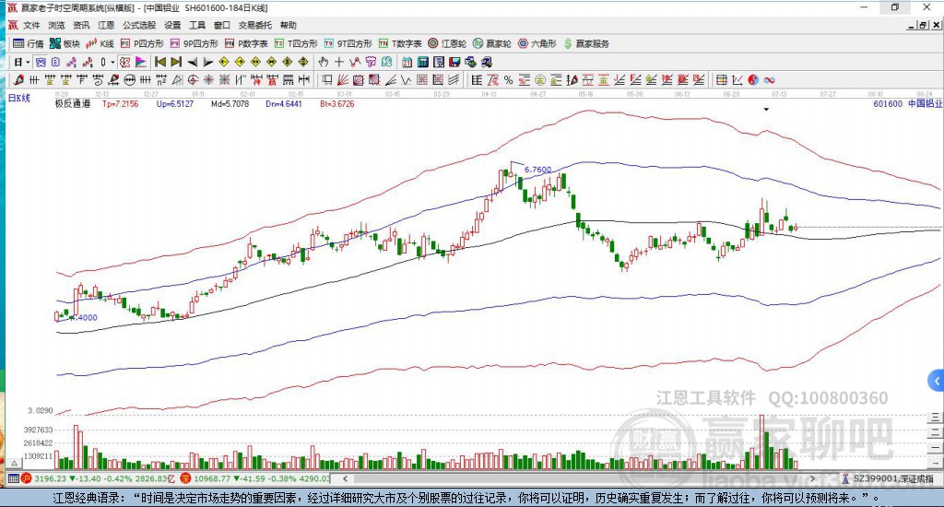Open the 9T四方形 tool
The height and width of the screenshot is (507, 944).
348,43
